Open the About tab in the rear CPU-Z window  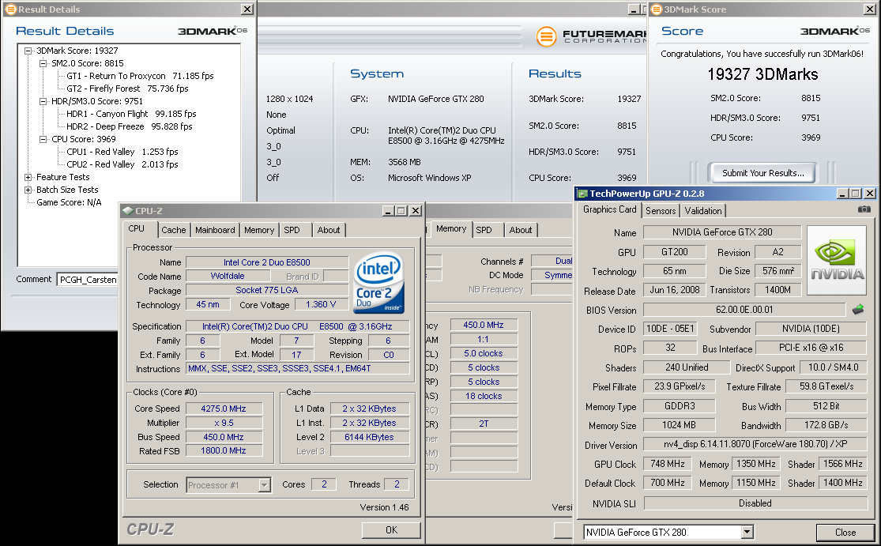click(520, 230)
